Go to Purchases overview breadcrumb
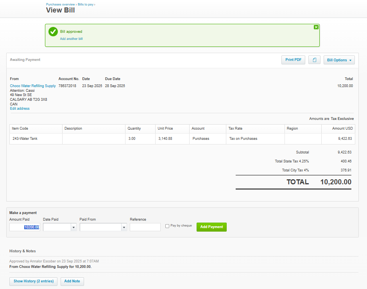This screenshot has width=367, height=289. [60, 4]
